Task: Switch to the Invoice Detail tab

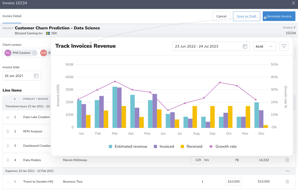Action: (12, 16)
